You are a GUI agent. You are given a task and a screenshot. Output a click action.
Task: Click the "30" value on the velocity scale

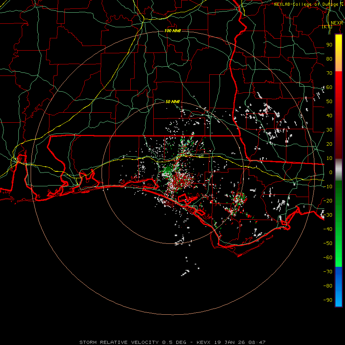click(x=329, y=130)
